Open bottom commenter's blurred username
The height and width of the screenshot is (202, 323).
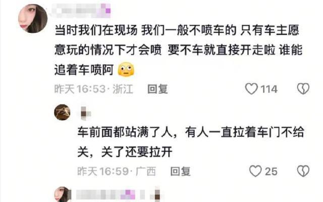point(118,195)
